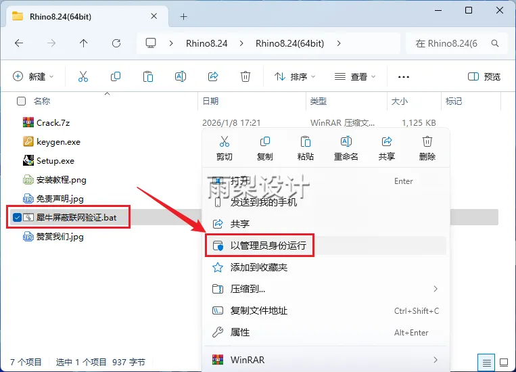Select the Crack.7z file
The width and height of the screenshot is (516, 372).
coord(53,123)
